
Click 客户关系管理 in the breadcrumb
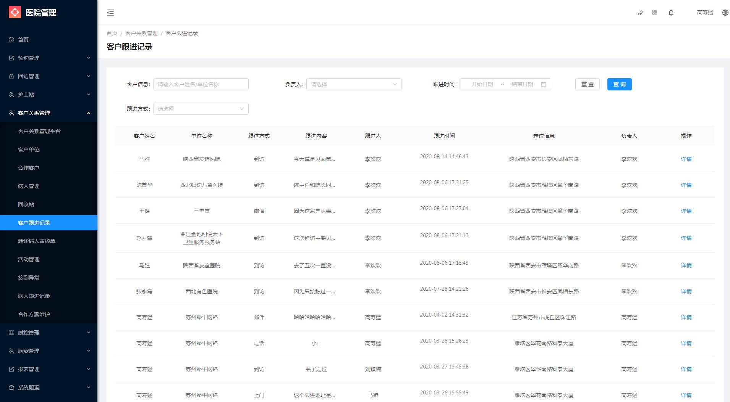coord(141,33)
